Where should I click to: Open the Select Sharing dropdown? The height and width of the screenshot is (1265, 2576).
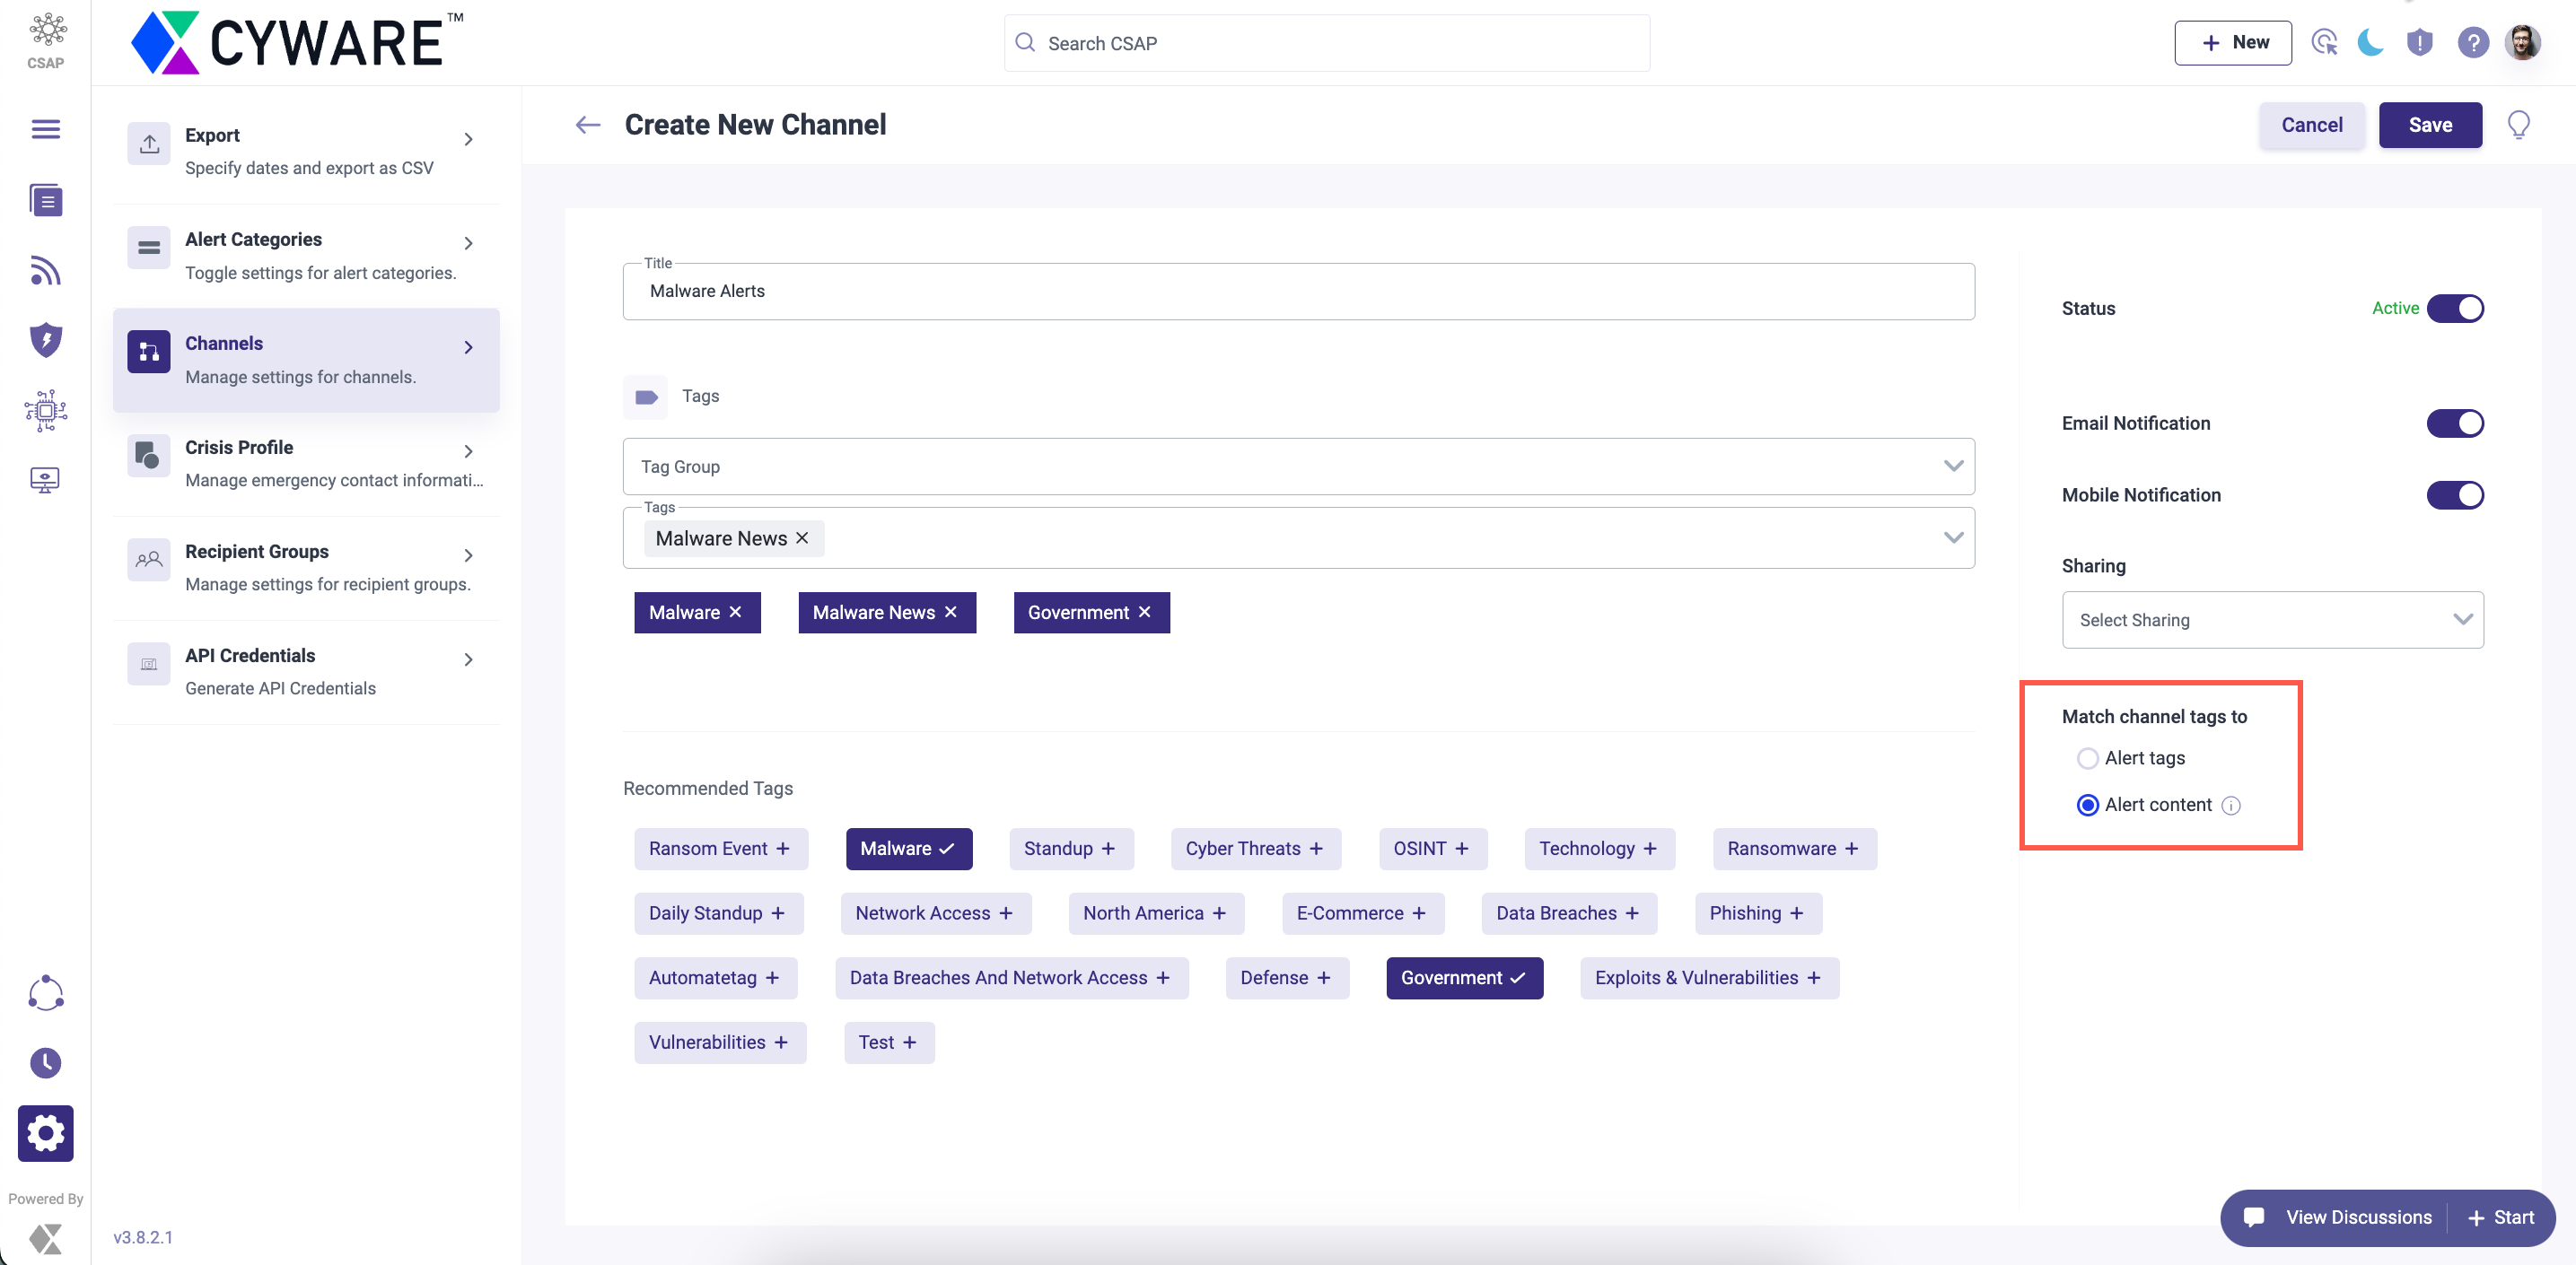coord(2272,619)
